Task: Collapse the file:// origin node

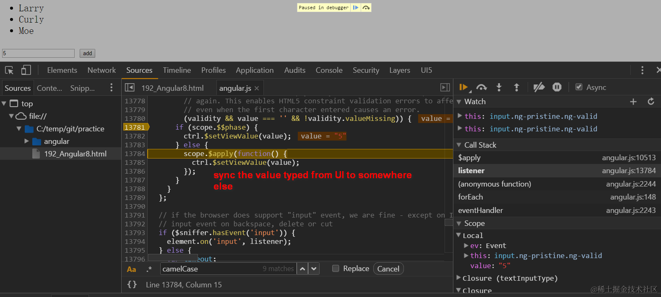Action: (11, 116)
